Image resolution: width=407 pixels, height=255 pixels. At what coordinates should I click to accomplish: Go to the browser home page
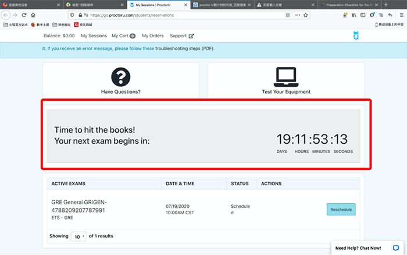34,15
